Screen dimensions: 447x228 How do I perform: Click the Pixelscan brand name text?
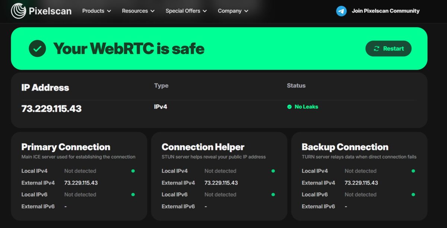[50, 11]
